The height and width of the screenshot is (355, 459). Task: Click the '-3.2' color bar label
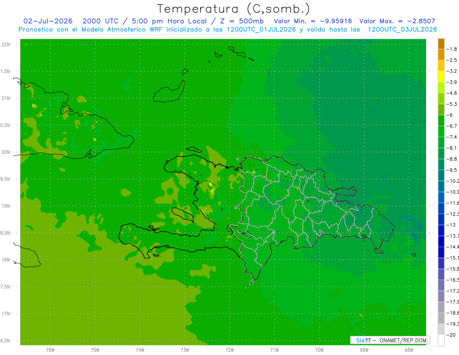[x=452, y=71]
